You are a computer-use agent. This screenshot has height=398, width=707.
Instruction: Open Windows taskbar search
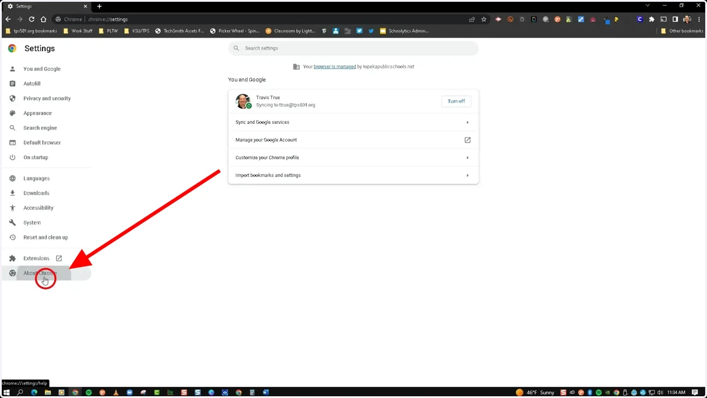[x=20, y=393]
